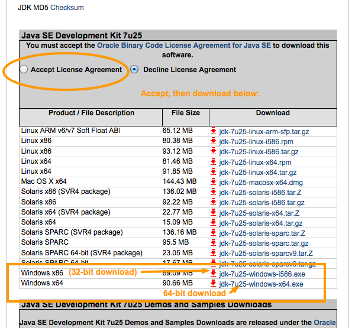Click the 80.38 MB file size
The image size is (352, 328).
click(177, 141)
